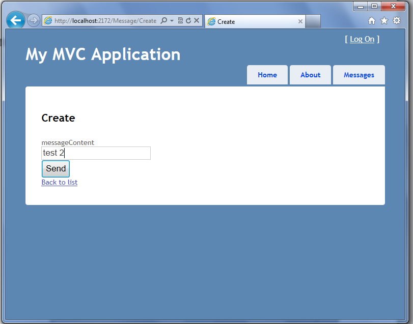Submit the form with Send button

coord(56,168)
